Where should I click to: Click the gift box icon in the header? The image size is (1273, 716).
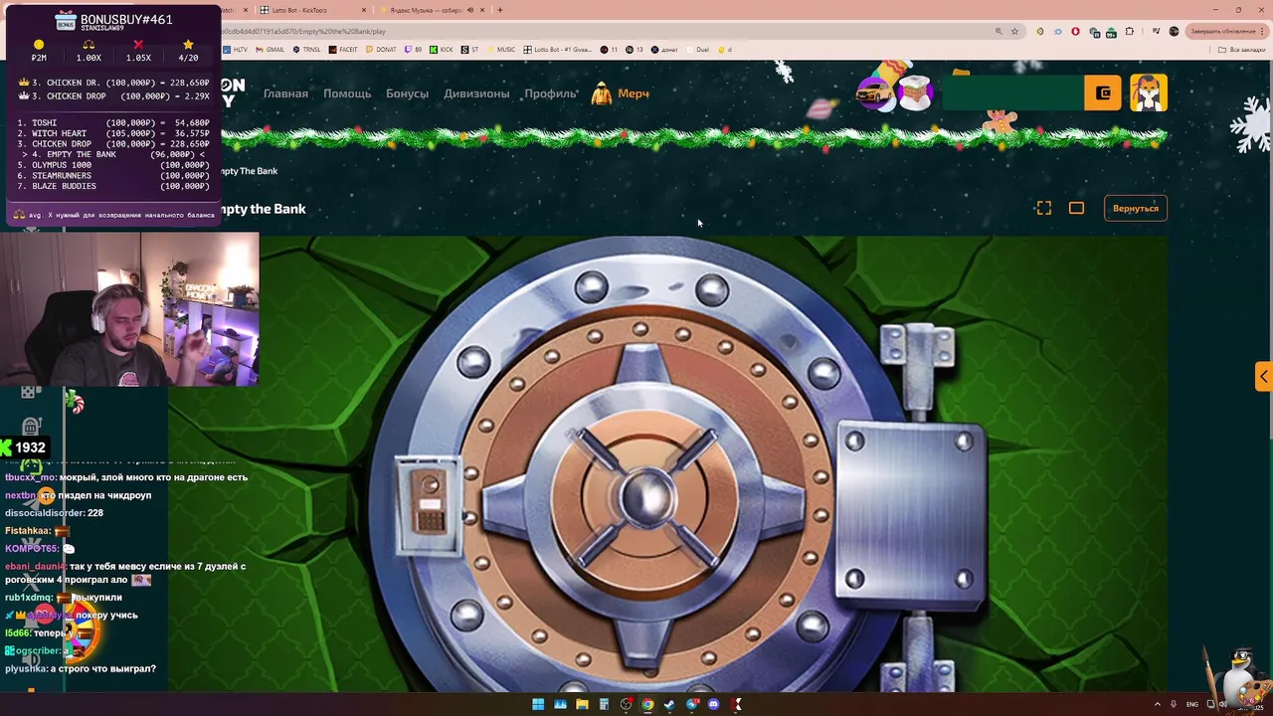click(914, 91)
